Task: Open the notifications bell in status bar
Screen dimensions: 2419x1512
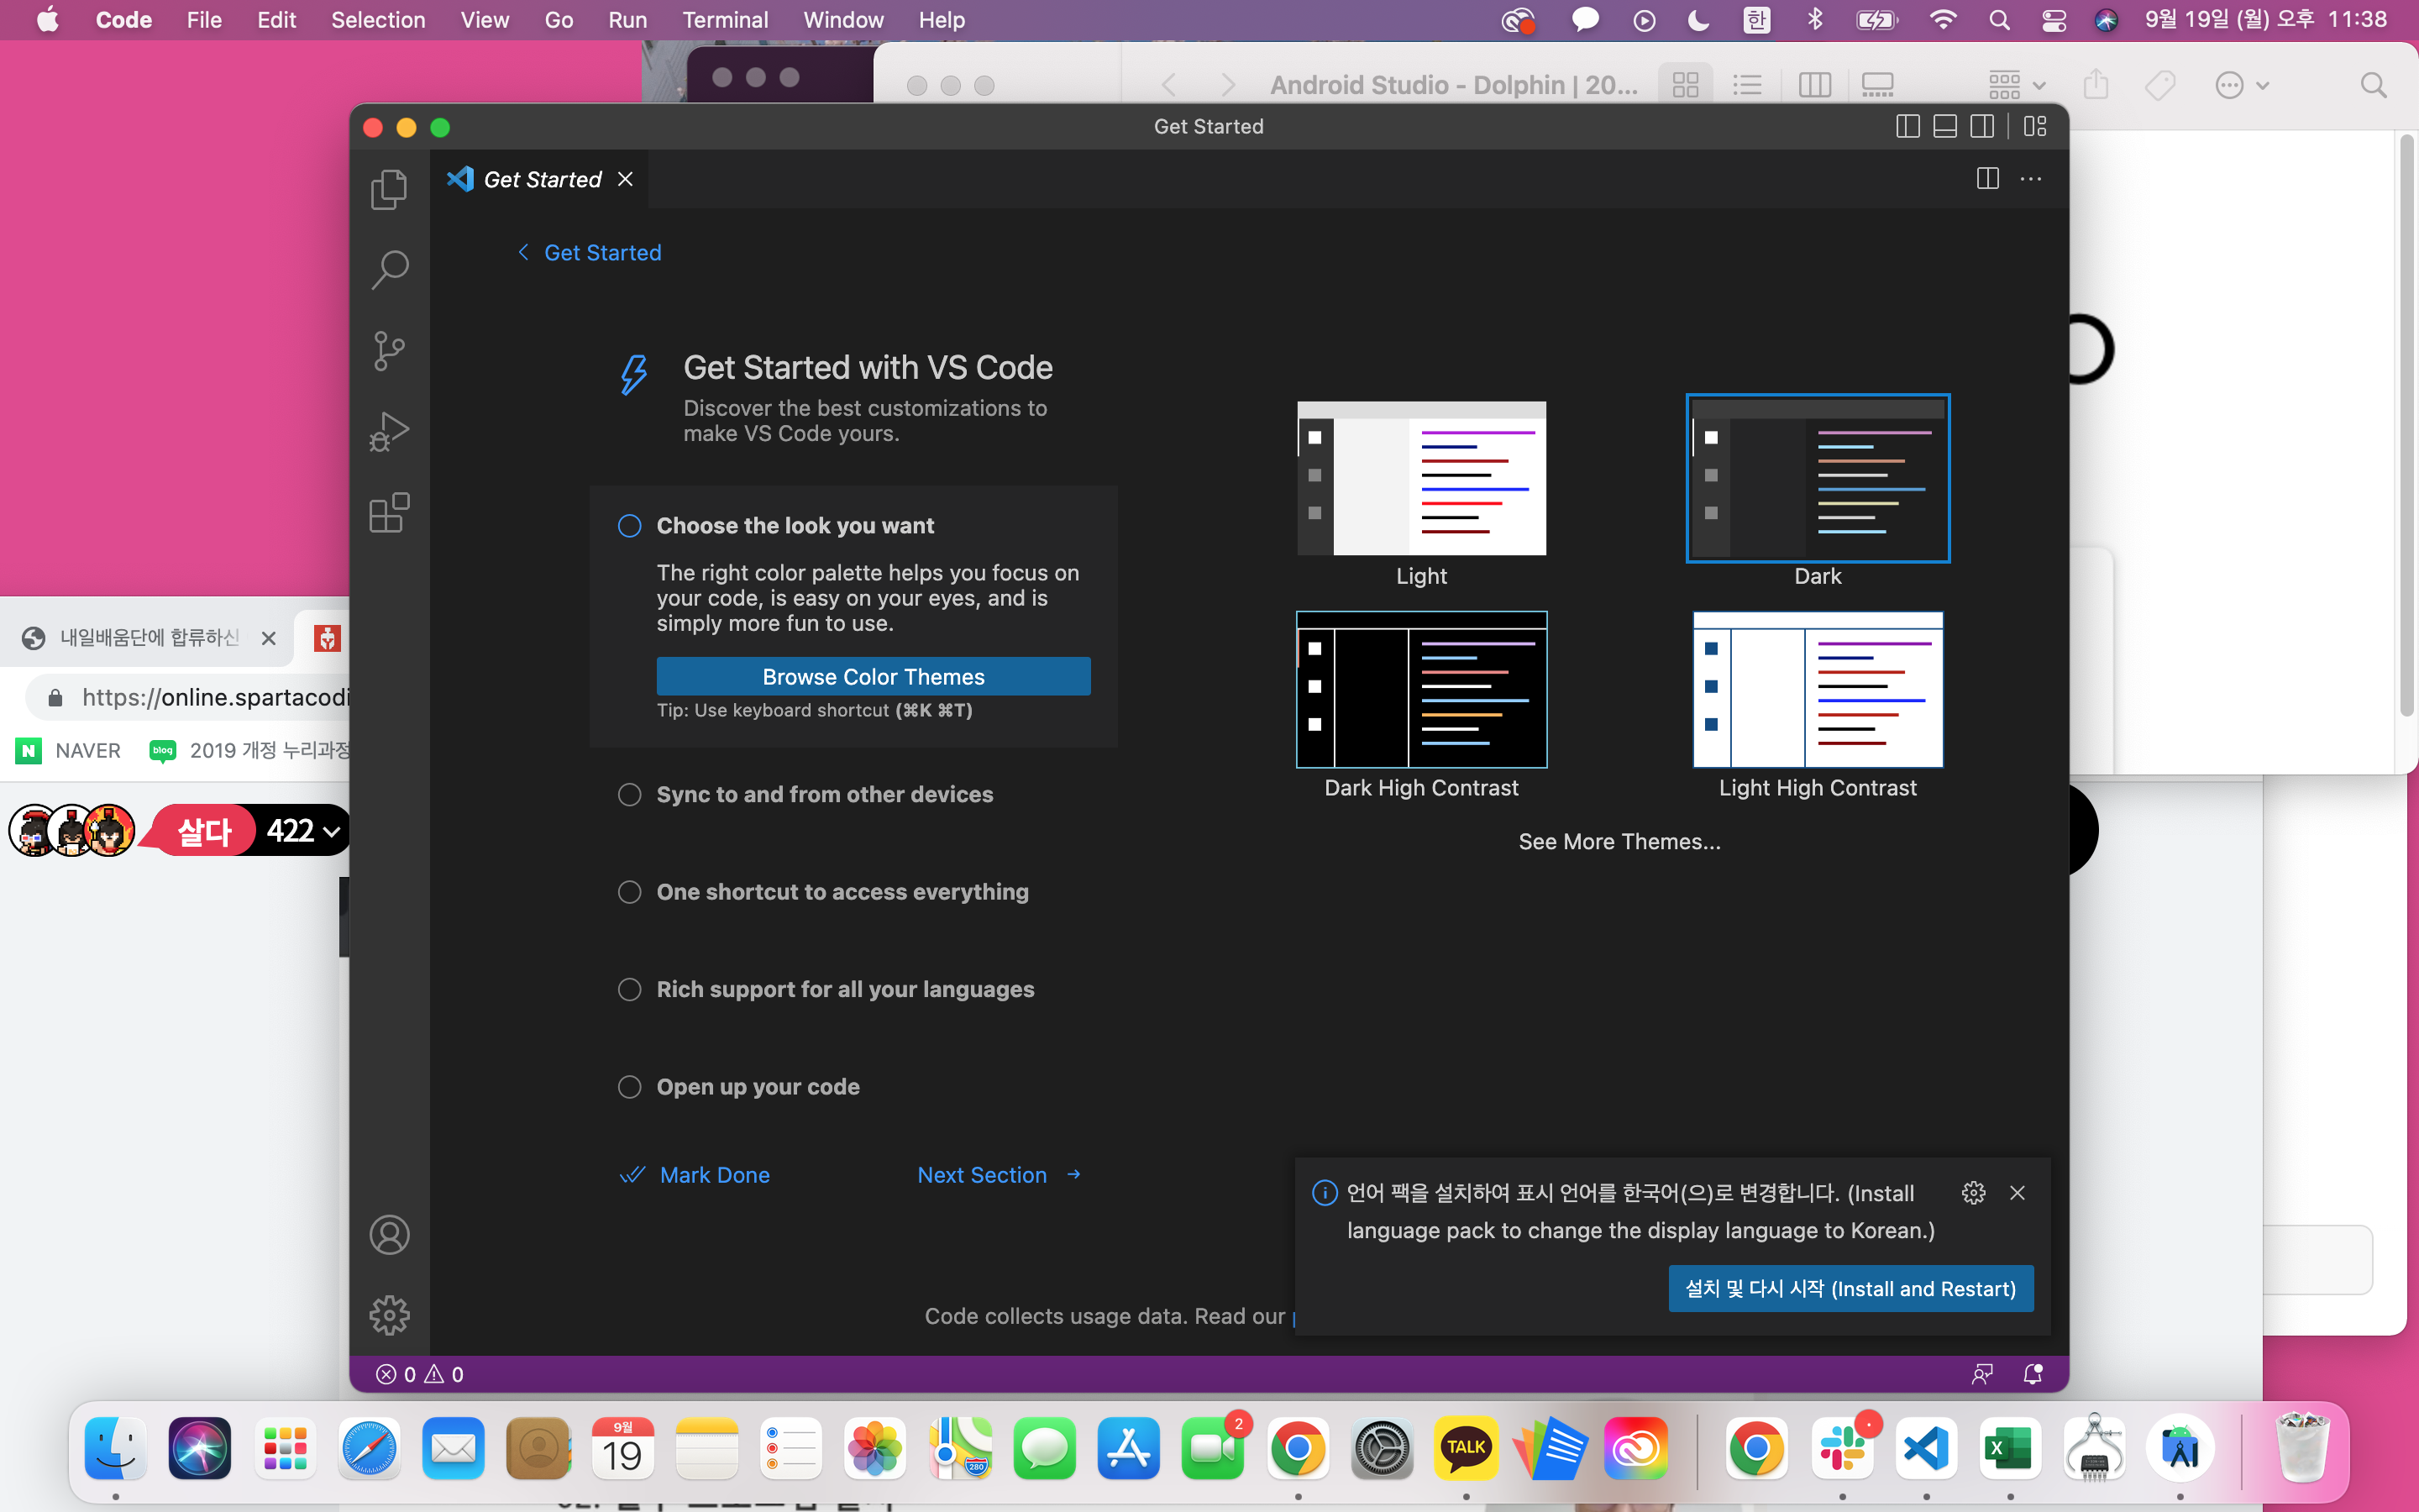Action: coord(2032,1375)
